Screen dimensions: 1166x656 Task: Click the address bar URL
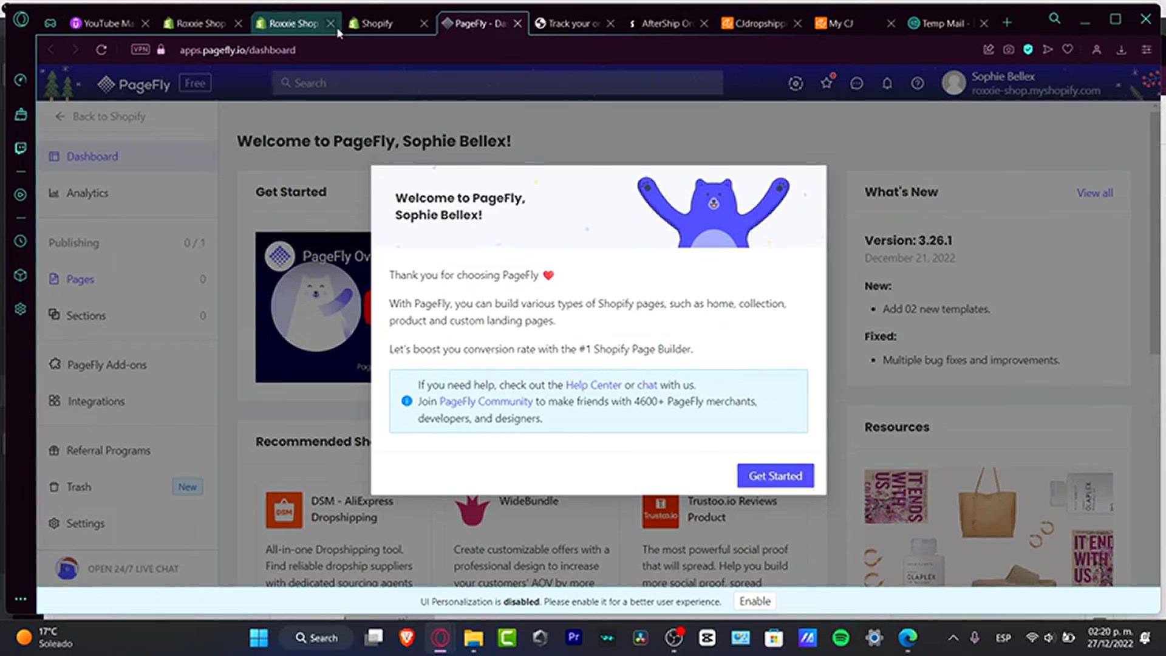237,50
